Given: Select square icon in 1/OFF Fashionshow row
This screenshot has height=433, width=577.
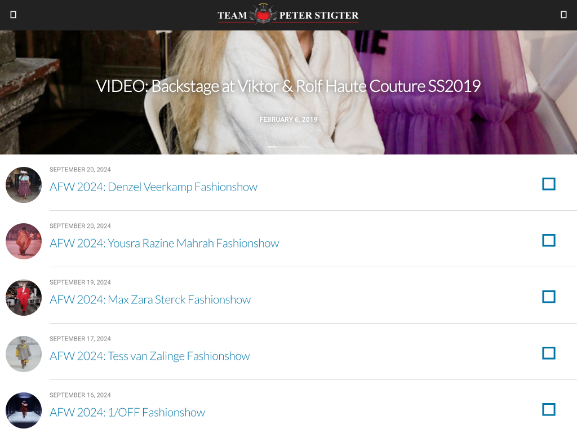Looking at the screenshot, I should 548,410.
